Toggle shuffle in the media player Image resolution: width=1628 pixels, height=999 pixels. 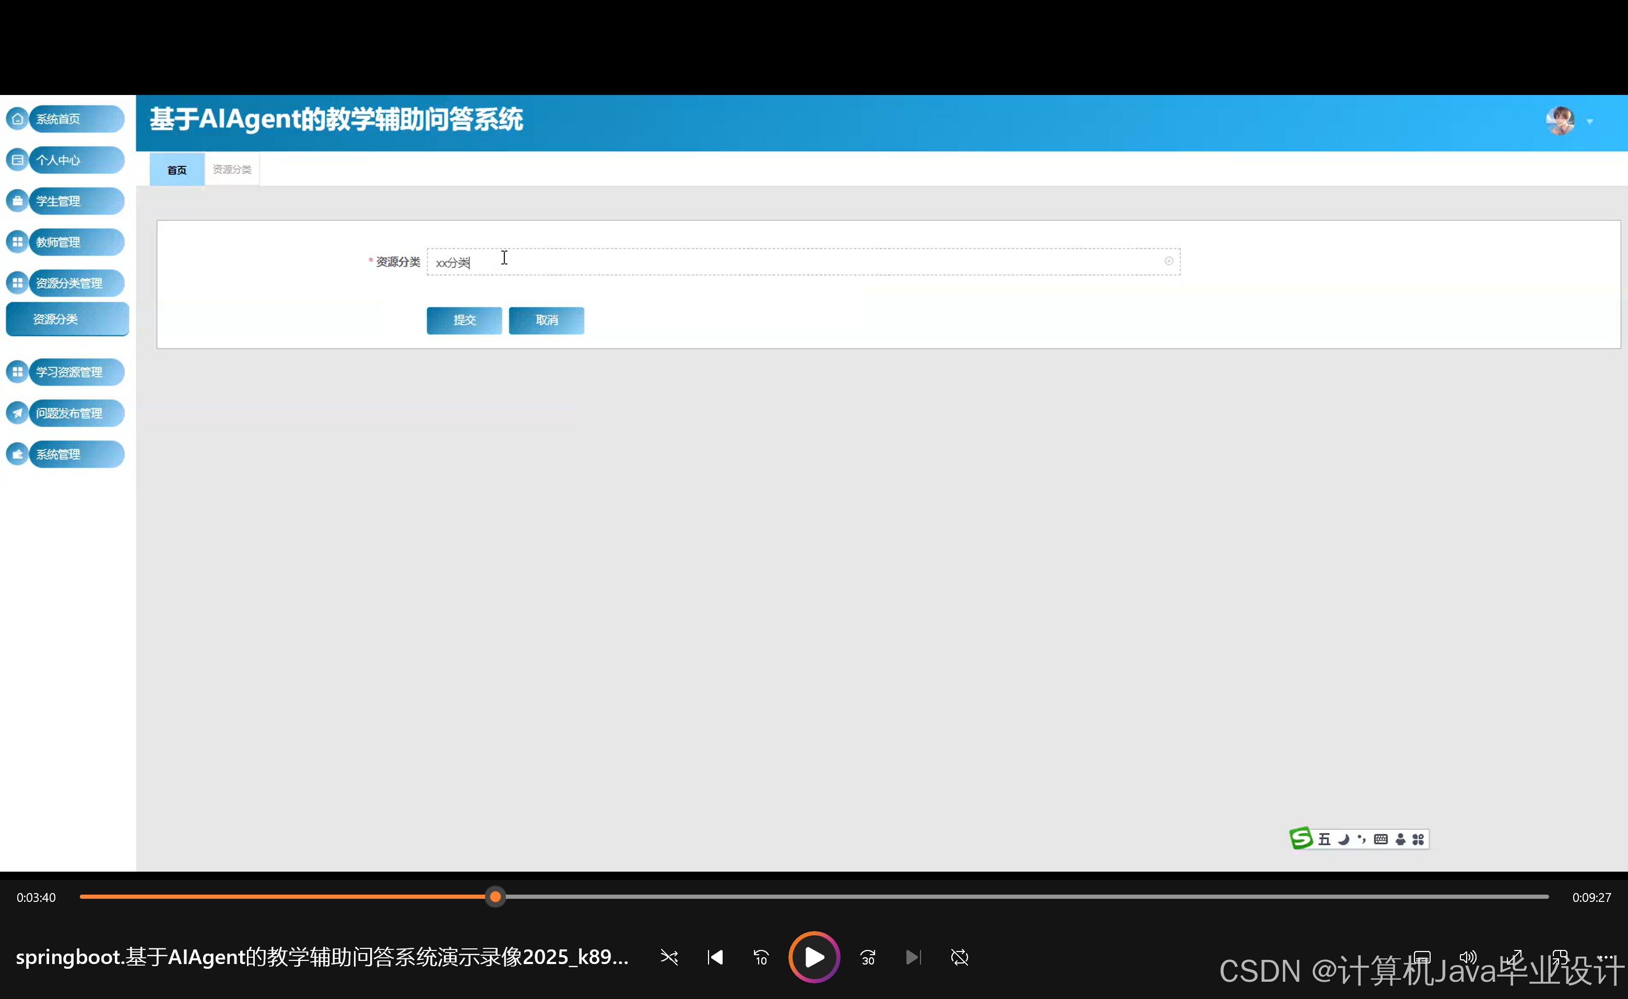pos(669,957)
